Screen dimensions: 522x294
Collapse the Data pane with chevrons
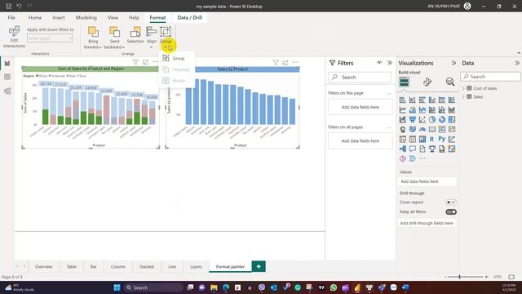517,63
